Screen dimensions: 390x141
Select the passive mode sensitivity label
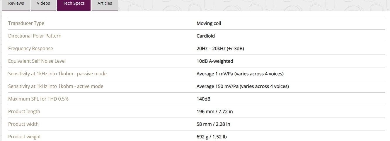tap(57, 74)
